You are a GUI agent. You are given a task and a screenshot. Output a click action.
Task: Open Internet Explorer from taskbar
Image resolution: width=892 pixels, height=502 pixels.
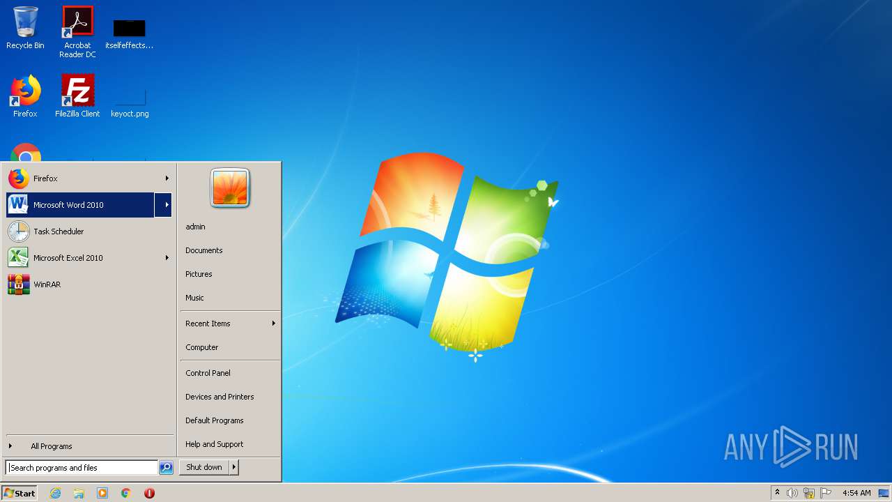point(55,493)
